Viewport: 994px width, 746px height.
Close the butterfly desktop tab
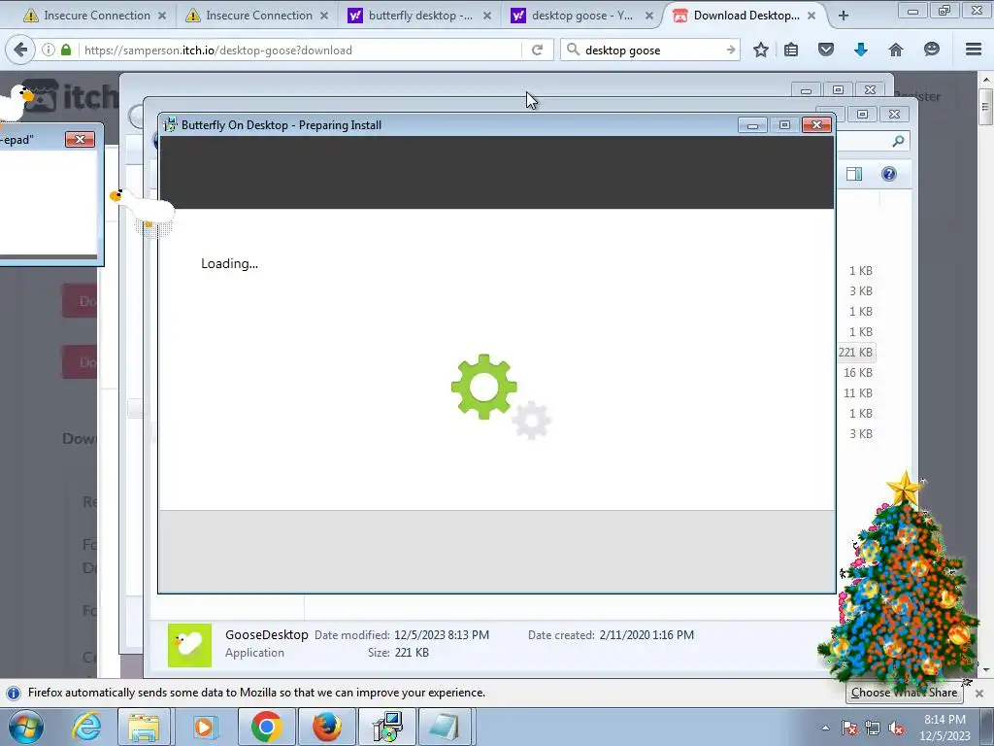point(487,16)
